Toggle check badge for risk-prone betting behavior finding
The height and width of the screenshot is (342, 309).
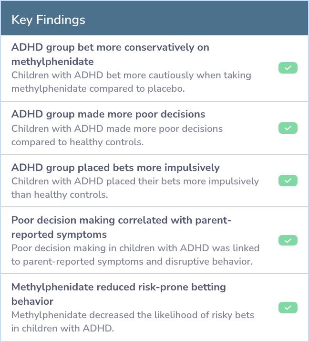point(288,308)
